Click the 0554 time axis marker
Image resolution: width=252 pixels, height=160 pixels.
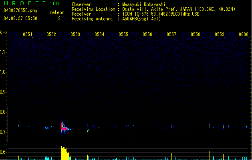tap(99, 34)
